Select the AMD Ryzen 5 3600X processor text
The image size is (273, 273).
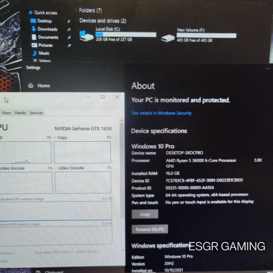click(201, 160)
